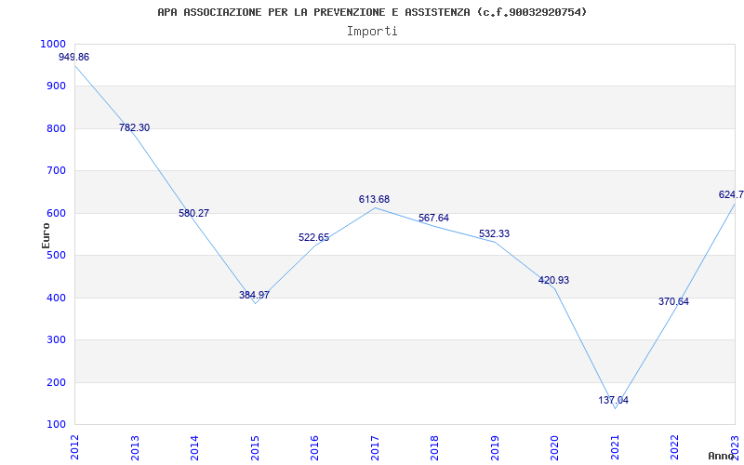Select the 384.97 data label at 2015
The width and height of the screenshot is (744, 465).
point(254,296)
